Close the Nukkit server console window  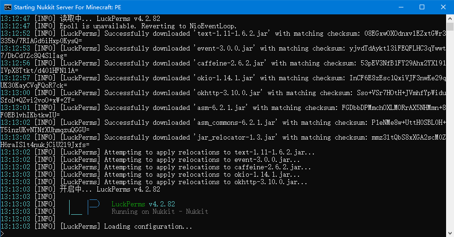point(443,7)
